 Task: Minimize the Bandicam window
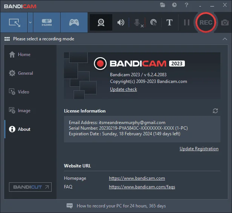tap(212, 6)
